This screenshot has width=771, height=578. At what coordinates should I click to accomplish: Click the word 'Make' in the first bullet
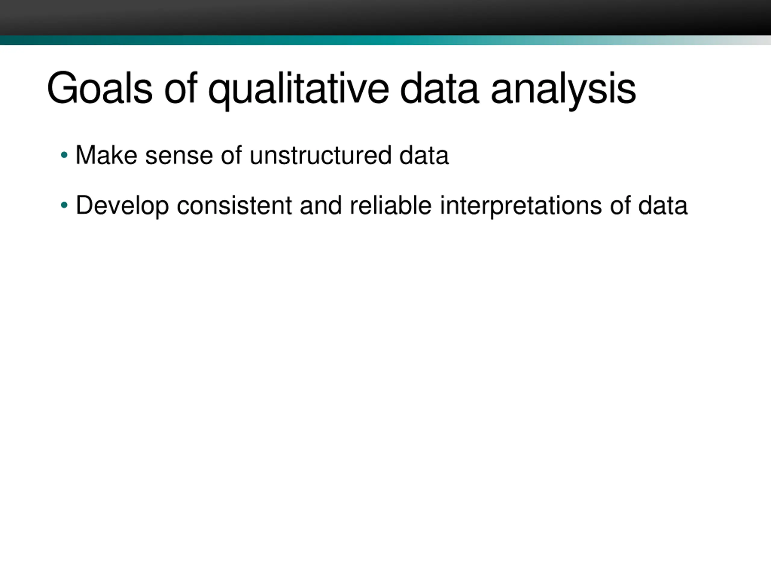coord(106,155)
